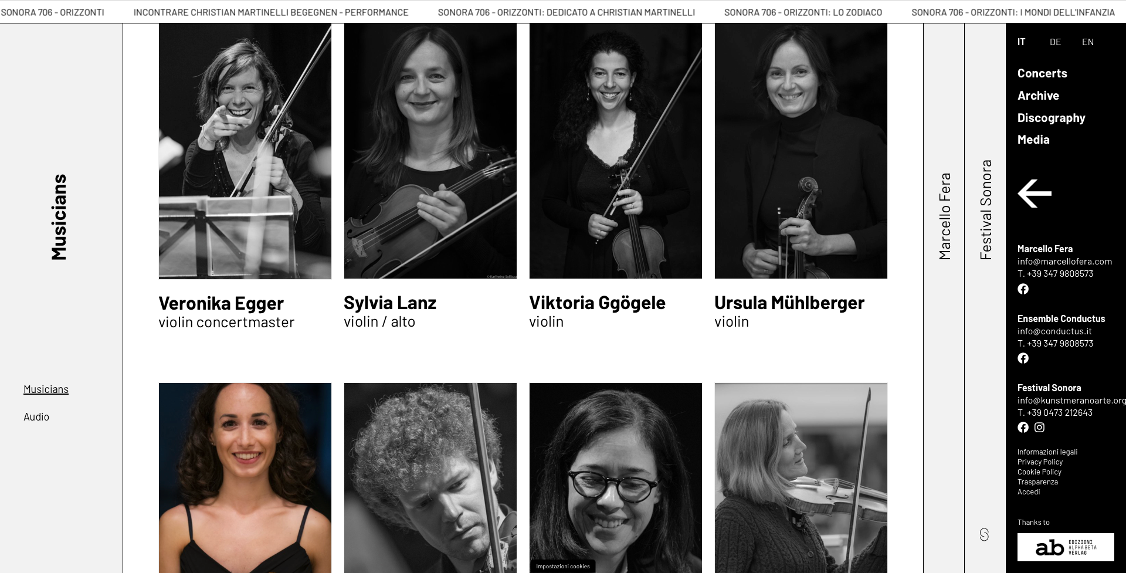Open the Privacy Policy link
The height and width of the screenshot is (573, 1126).
tap(1040, 462)
